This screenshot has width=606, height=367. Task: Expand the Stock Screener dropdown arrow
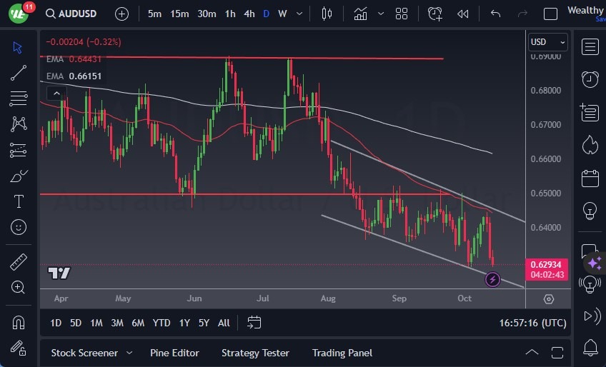[129, 353]
